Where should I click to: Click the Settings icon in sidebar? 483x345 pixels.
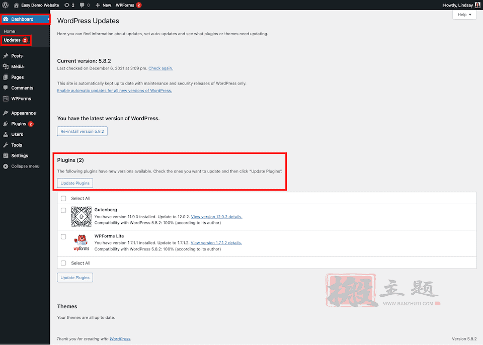6,155
